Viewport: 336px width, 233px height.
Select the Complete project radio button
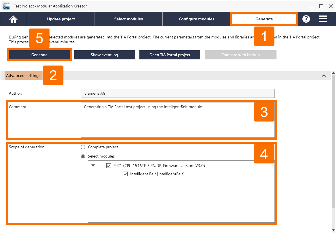point(83,147)
